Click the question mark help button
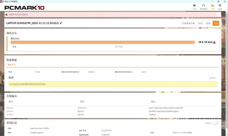Image resolution: width=228 pixels, height=136 pixels. pyautogui.click(x=218, y=14)
